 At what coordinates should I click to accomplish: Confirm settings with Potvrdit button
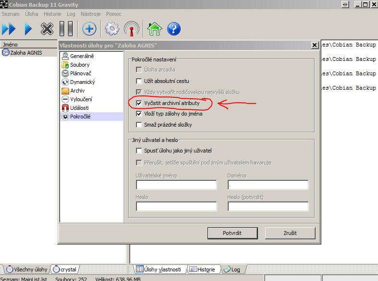coord(232,233)
